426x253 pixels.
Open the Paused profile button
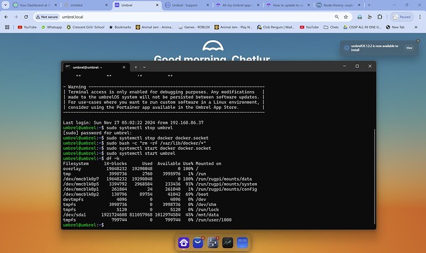[402, 17]
